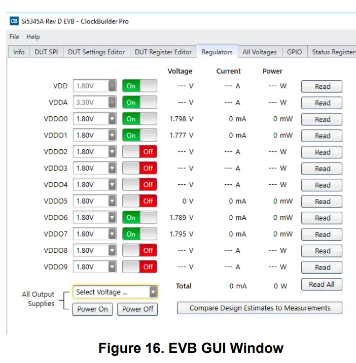
Task: Turn on the VDDO3 supply switch
Action: (139, 168)
